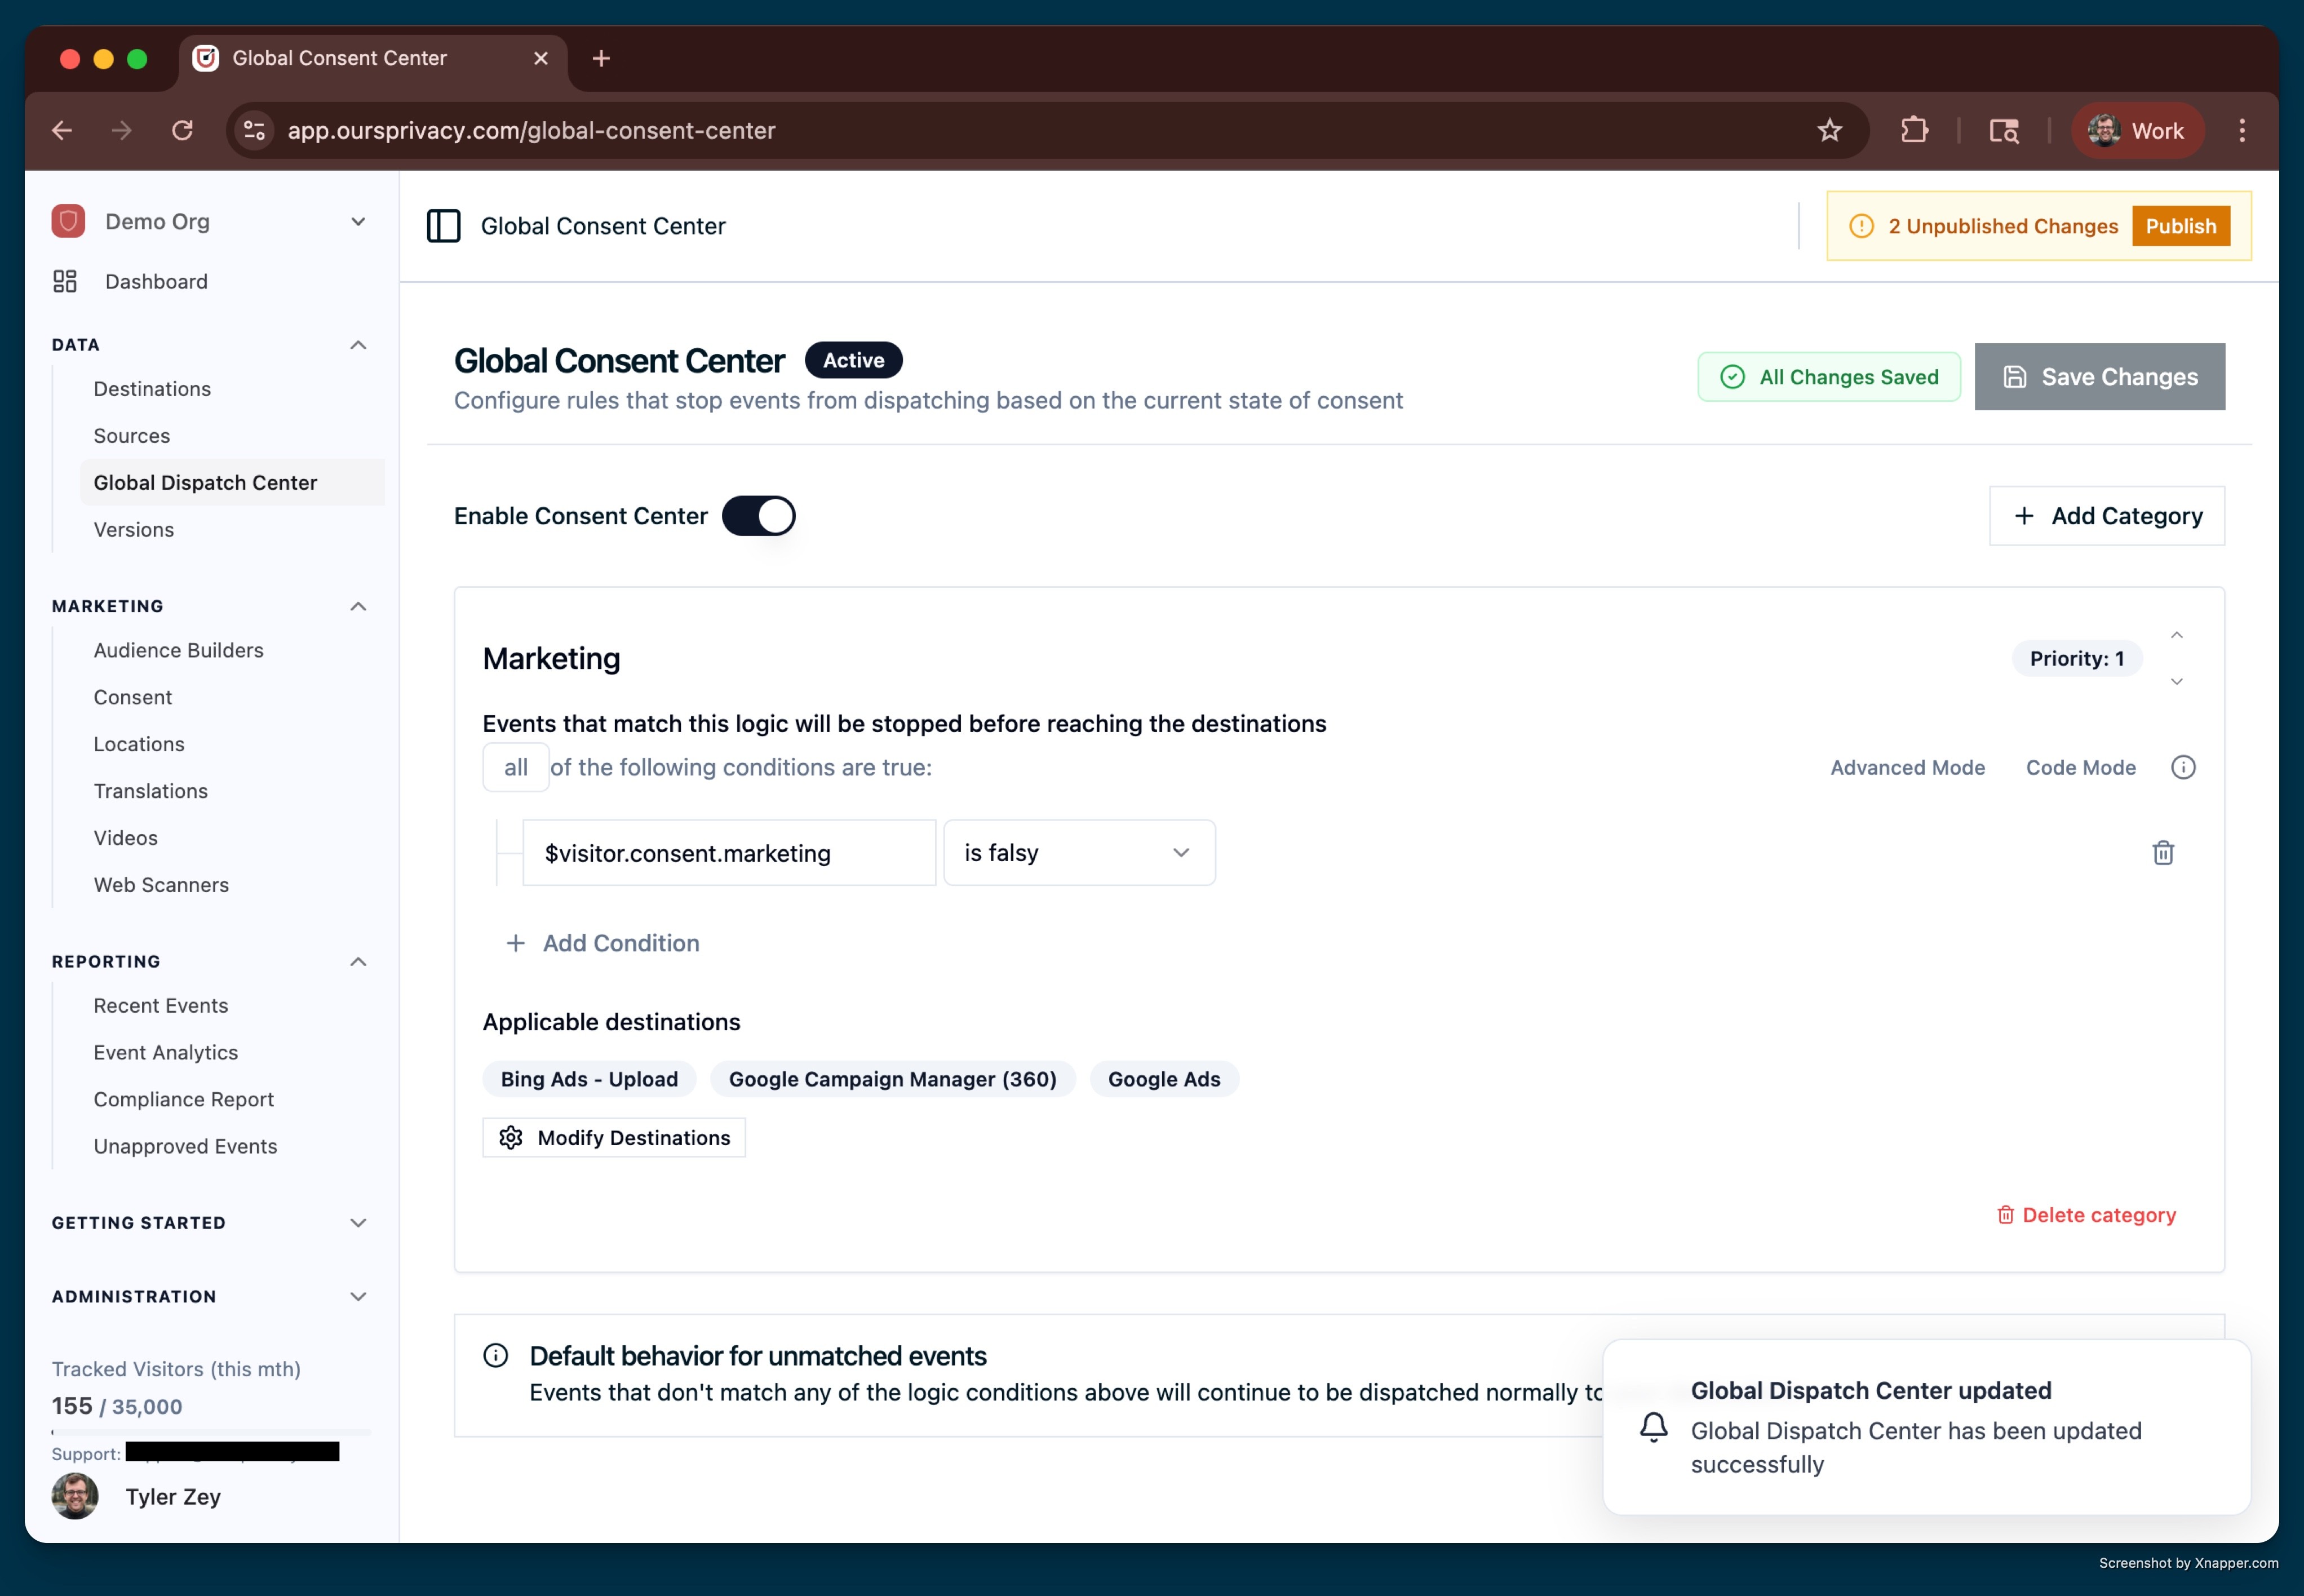Viewport: 2304px width, 1596px height.
Task: Move Marketing category priority down
Action: (x=2177, y=681)
